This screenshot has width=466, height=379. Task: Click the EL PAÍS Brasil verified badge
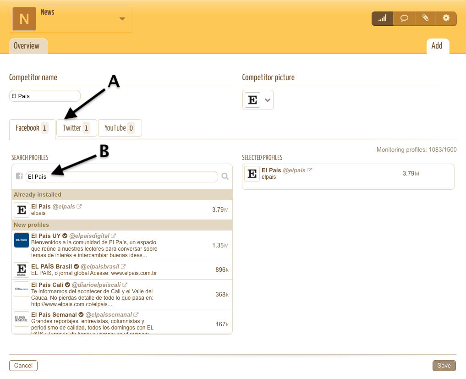coord(77,267)
